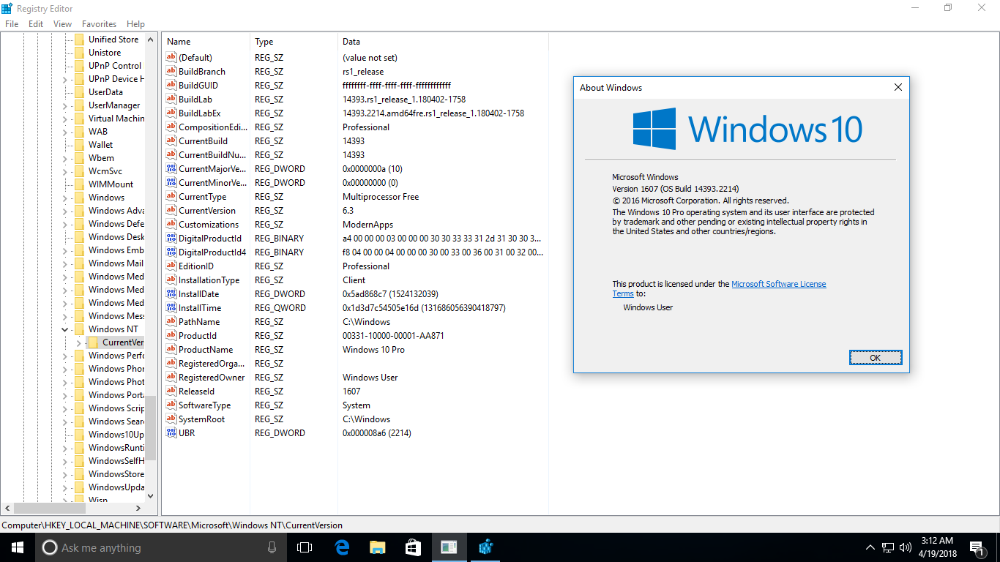Open the Store app from the taskbar
Viewport: 1000px width, 562px height.
click(413, 547)
